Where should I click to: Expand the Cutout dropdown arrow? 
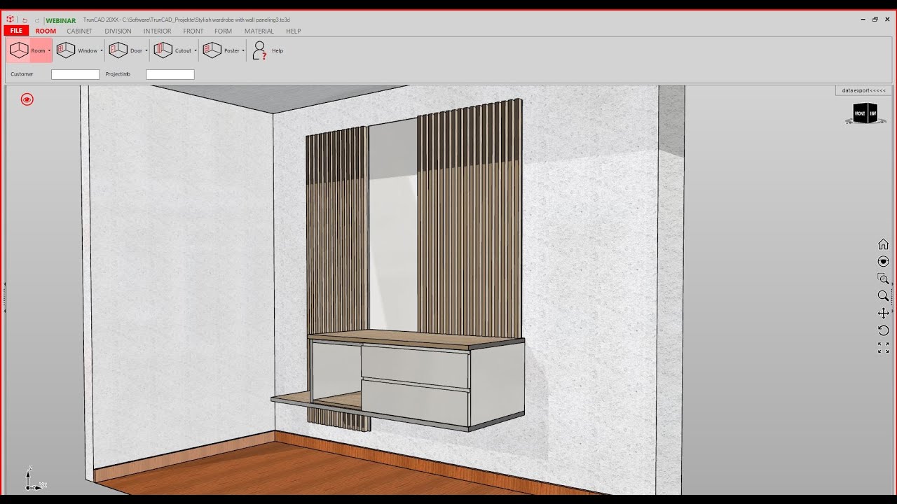[196, 50]
